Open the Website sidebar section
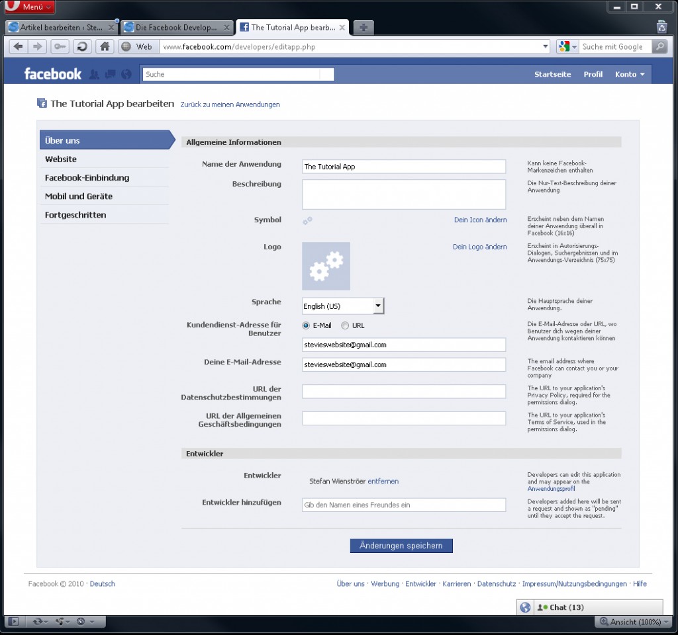The width and height of the screenshot is (678, 635). [104, 159]
